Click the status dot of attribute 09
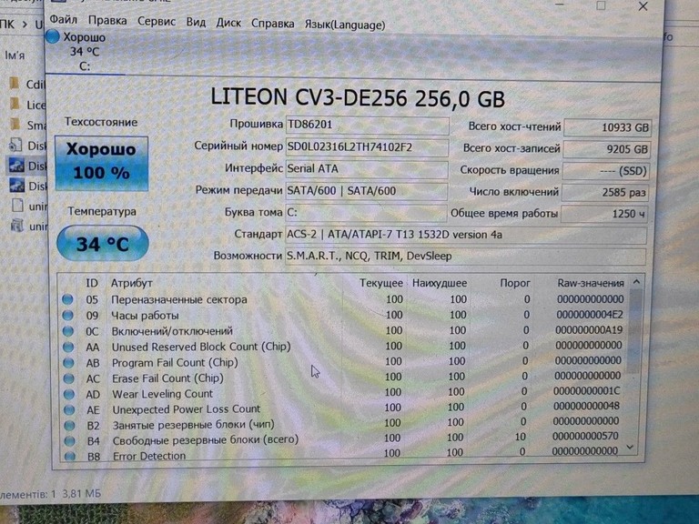 coord(67,316)
